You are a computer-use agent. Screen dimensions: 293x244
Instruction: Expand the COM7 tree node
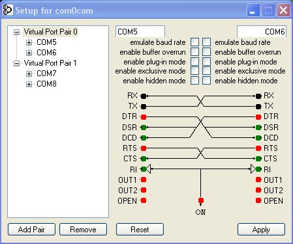click(x=29, y=74)
